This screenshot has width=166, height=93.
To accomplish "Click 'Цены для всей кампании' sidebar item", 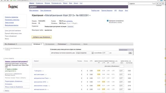I will click(x=13, y=31).
